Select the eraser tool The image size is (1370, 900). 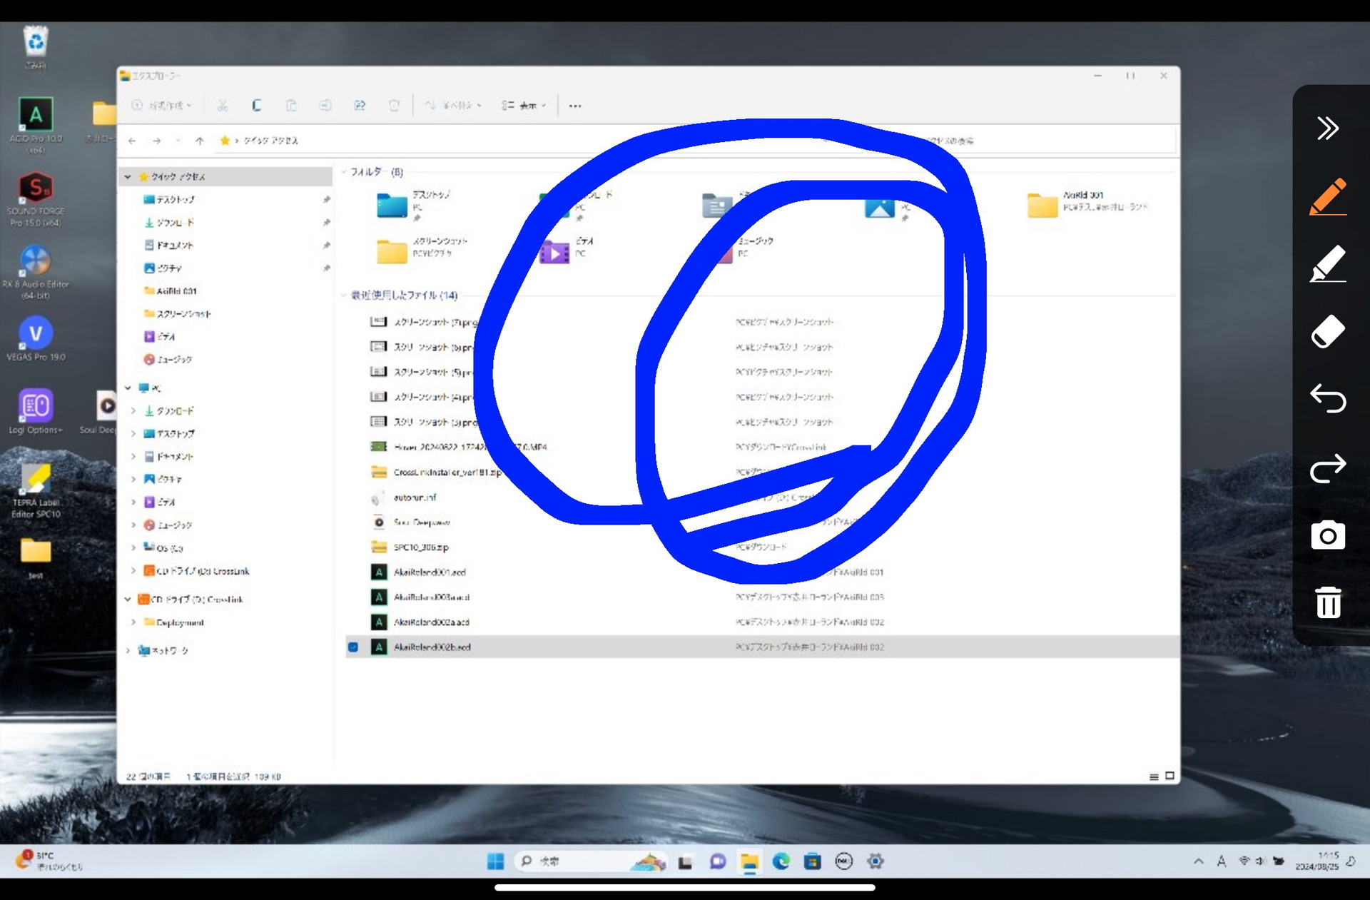1327,332
